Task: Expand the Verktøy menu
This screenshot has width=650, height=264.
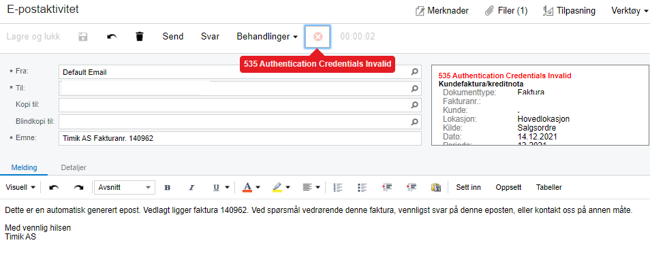Action: (630, 11)
